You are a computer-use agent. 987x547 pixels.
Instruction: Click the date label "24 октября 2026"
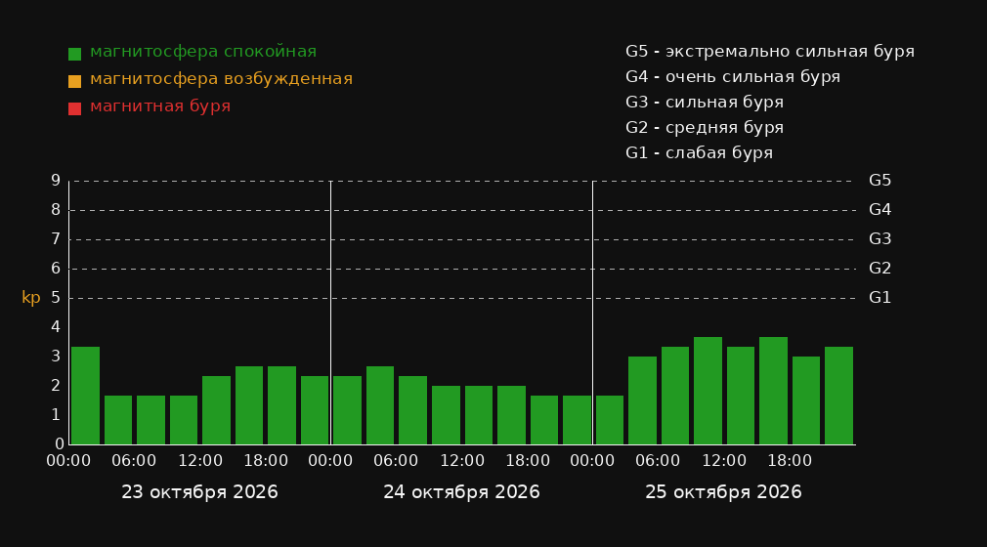(461, 492)
